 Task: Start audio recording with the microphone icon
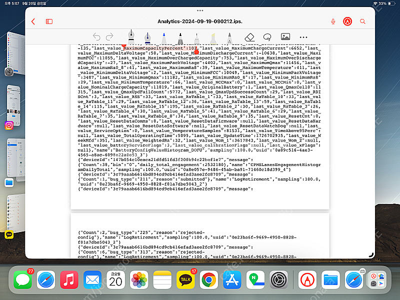[333, 21]
